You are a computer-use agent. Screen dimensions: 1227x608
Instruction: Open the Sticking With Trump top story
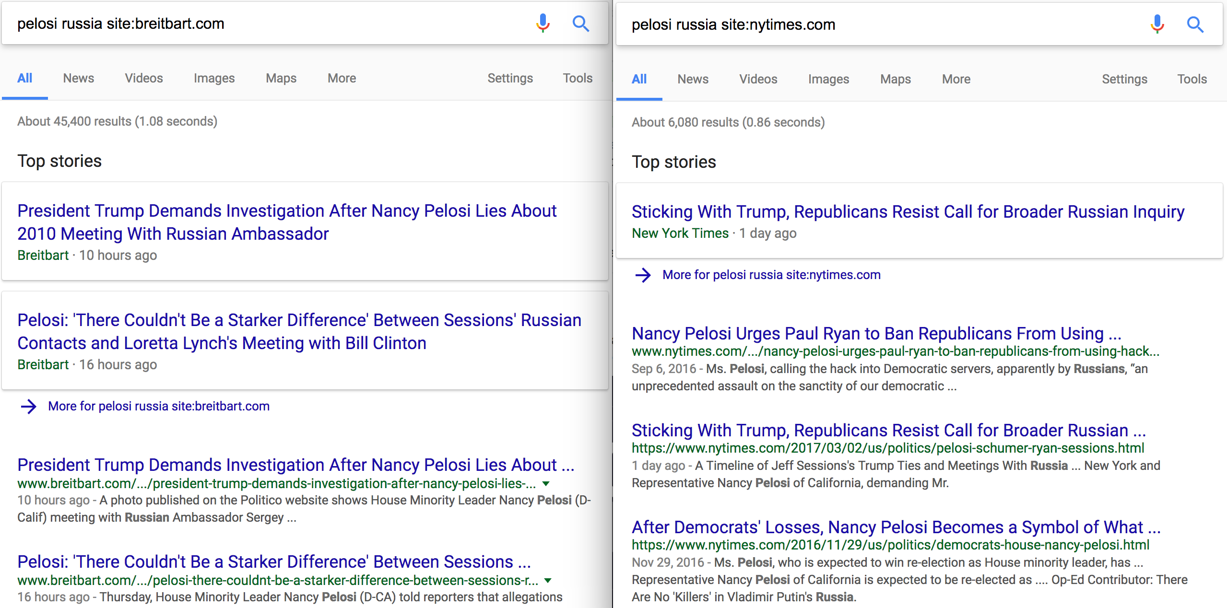tap(908, 211)
